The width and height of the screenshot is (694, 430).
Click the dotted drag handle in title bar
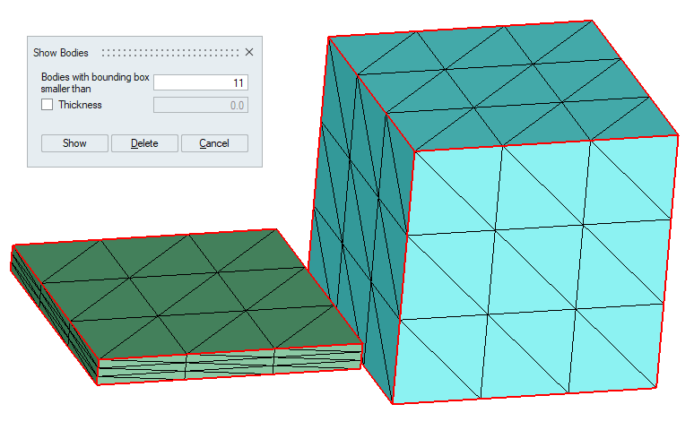(170, 53)
